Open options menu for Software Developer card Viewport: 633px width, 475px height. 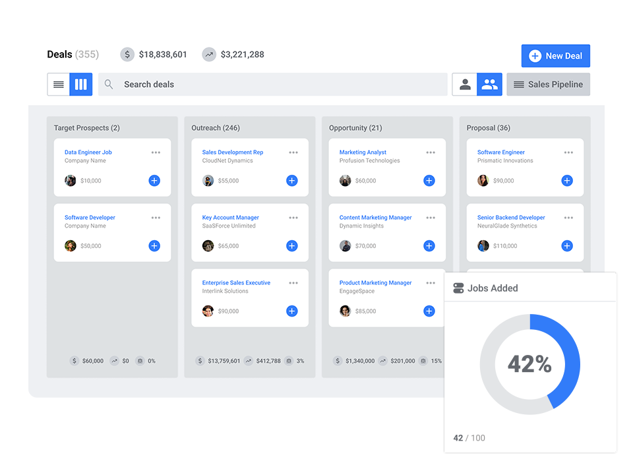(x=156, y=218)
